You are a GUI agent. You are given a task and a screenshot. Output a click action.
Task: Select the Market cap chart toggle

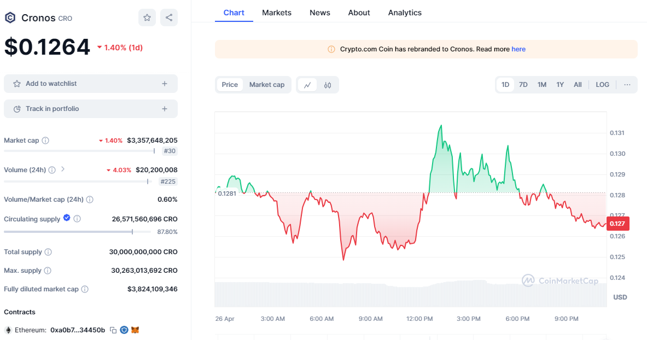coord(267,85)
